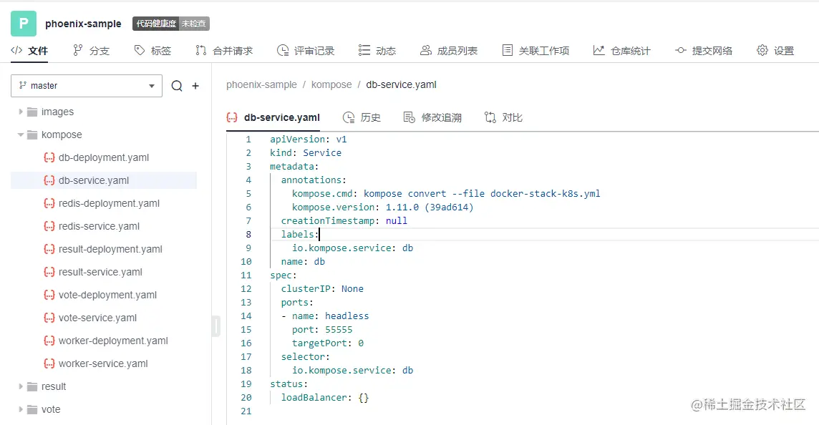This screenshot has height=425, width=819.
Task: Click the 代码健康度 未检查 badge
Action: [x=171, y=24]
